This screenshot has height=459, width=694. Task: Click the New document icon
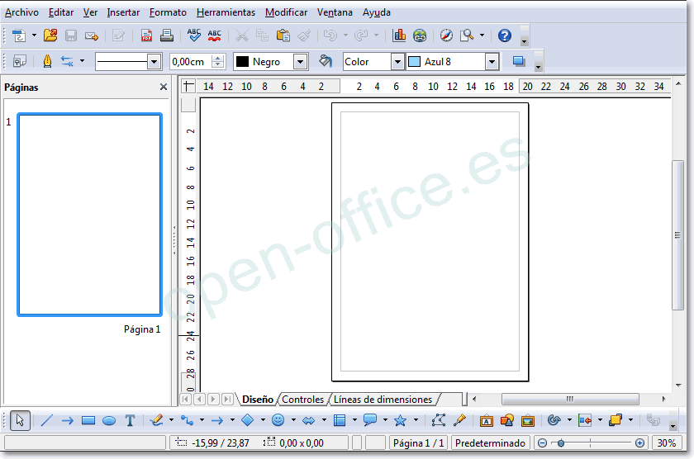(18, 35)
